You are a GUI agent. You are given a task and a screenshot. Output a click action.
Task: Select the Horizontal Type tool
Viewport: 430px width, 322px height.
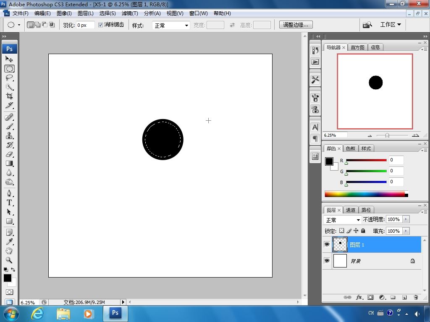(9, 203)
